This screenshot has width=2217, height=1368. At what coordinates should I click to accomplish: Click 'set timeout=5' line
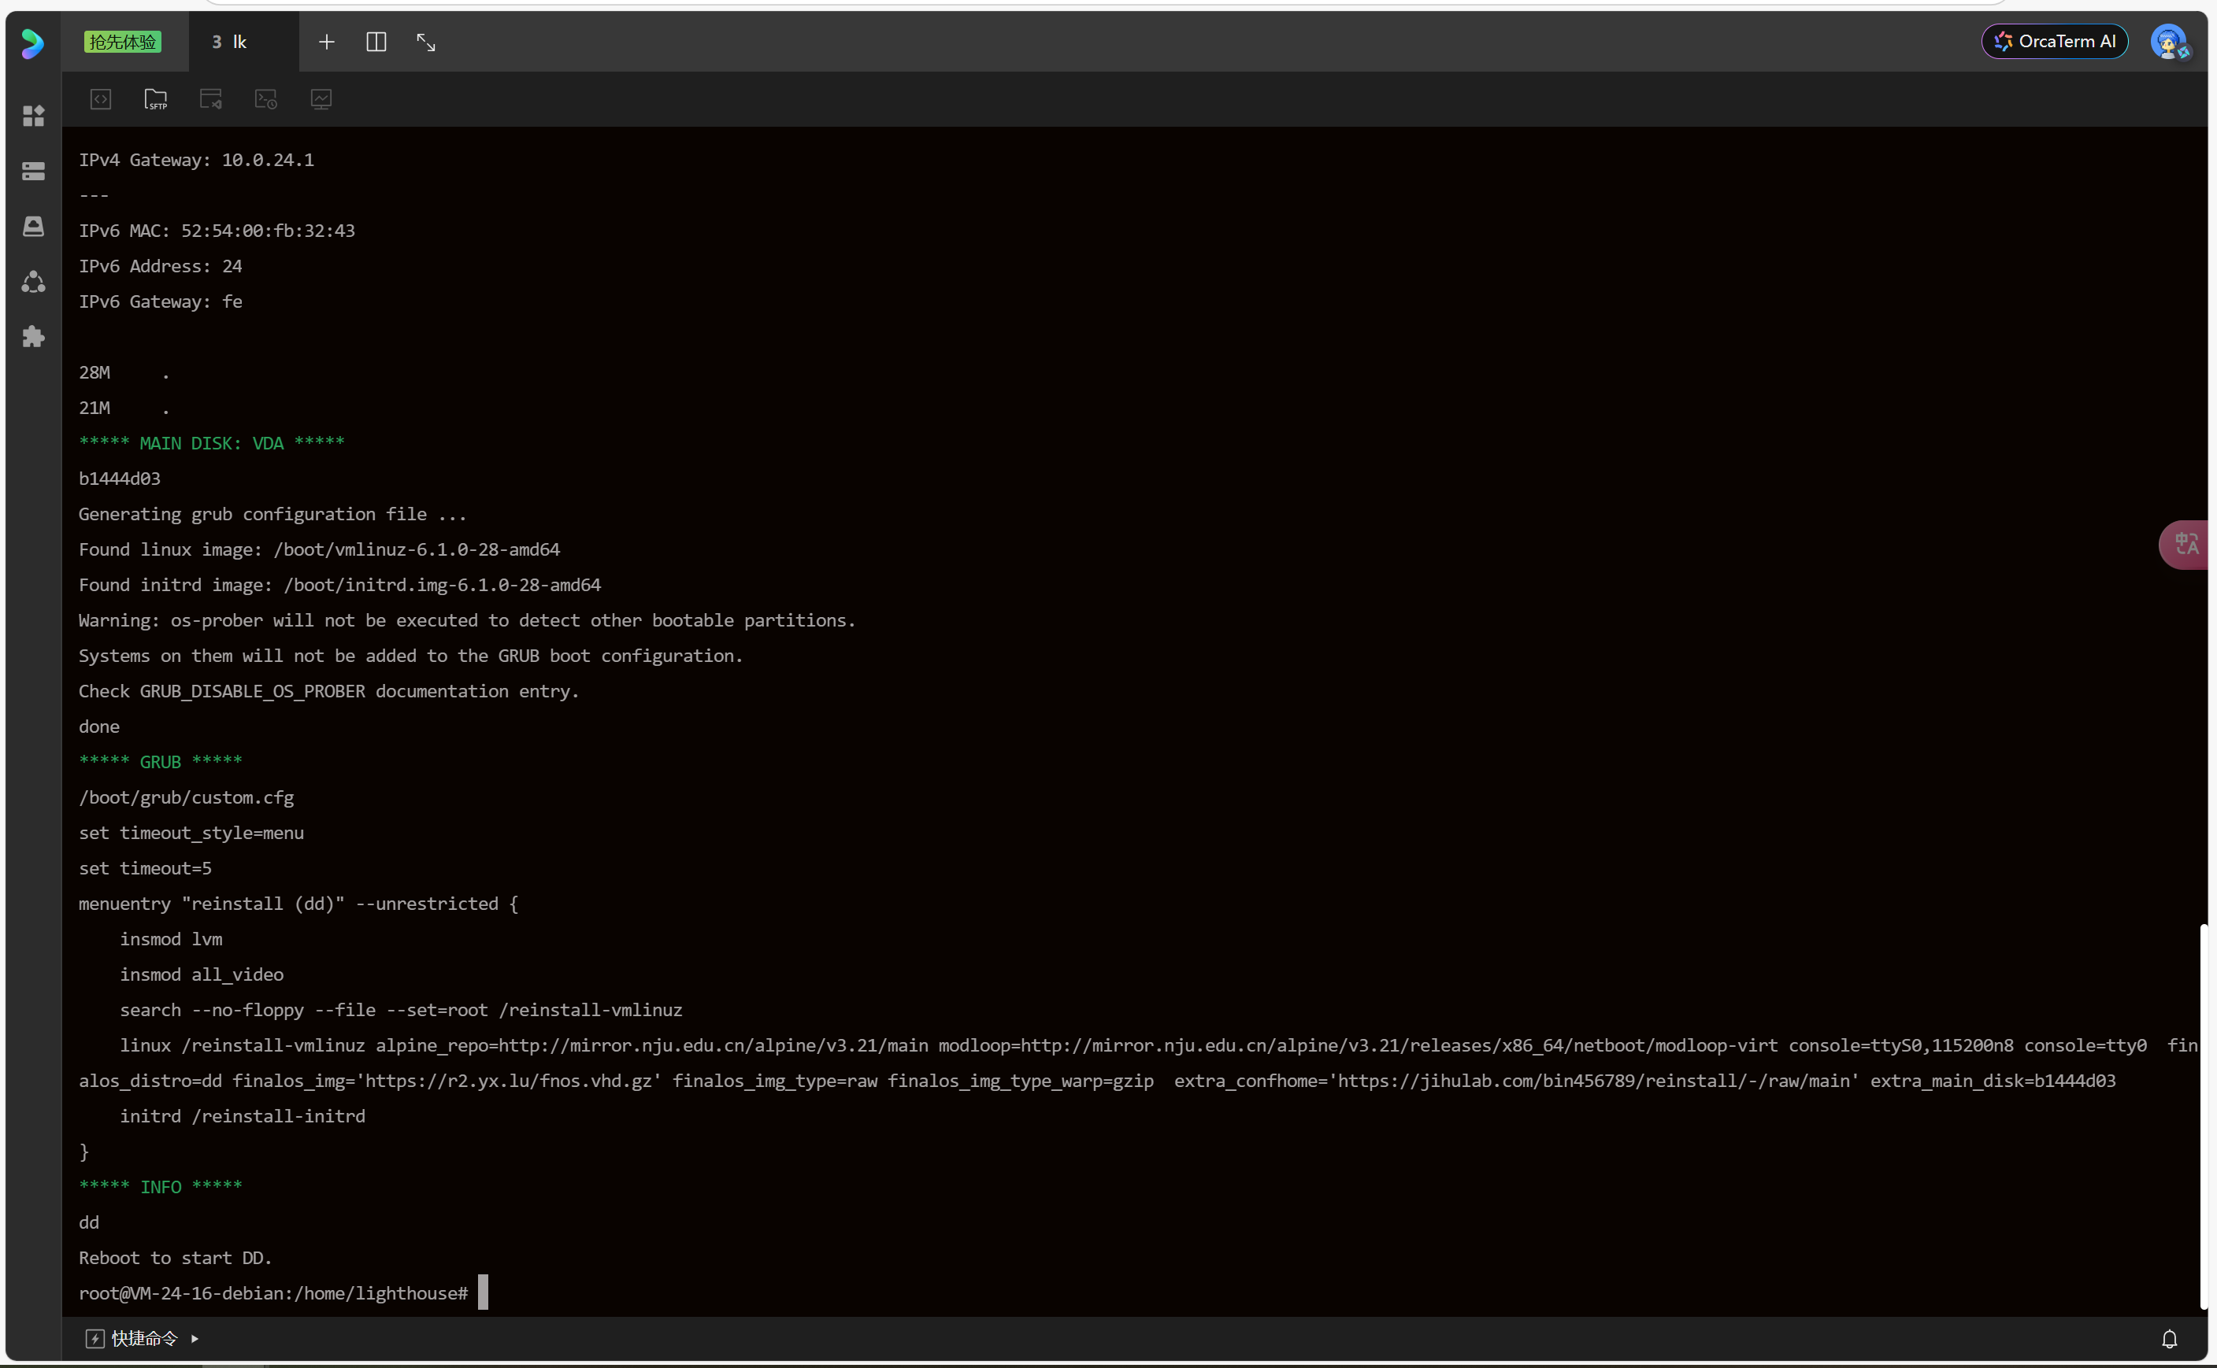pos(145,867)
